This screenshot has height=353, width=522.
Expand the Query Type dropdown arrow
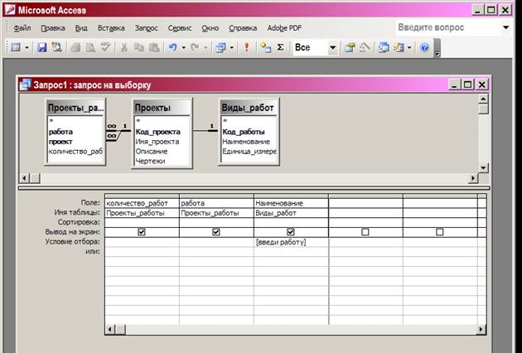pos(232,48)
